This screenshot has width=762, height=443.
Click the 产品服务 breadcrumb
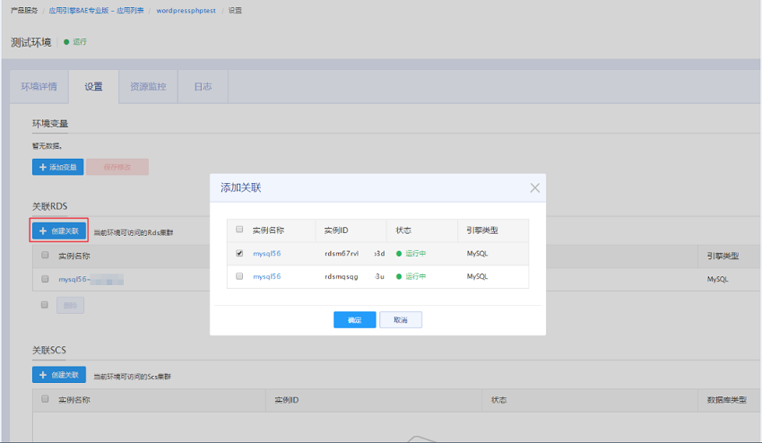coord(24,10)
